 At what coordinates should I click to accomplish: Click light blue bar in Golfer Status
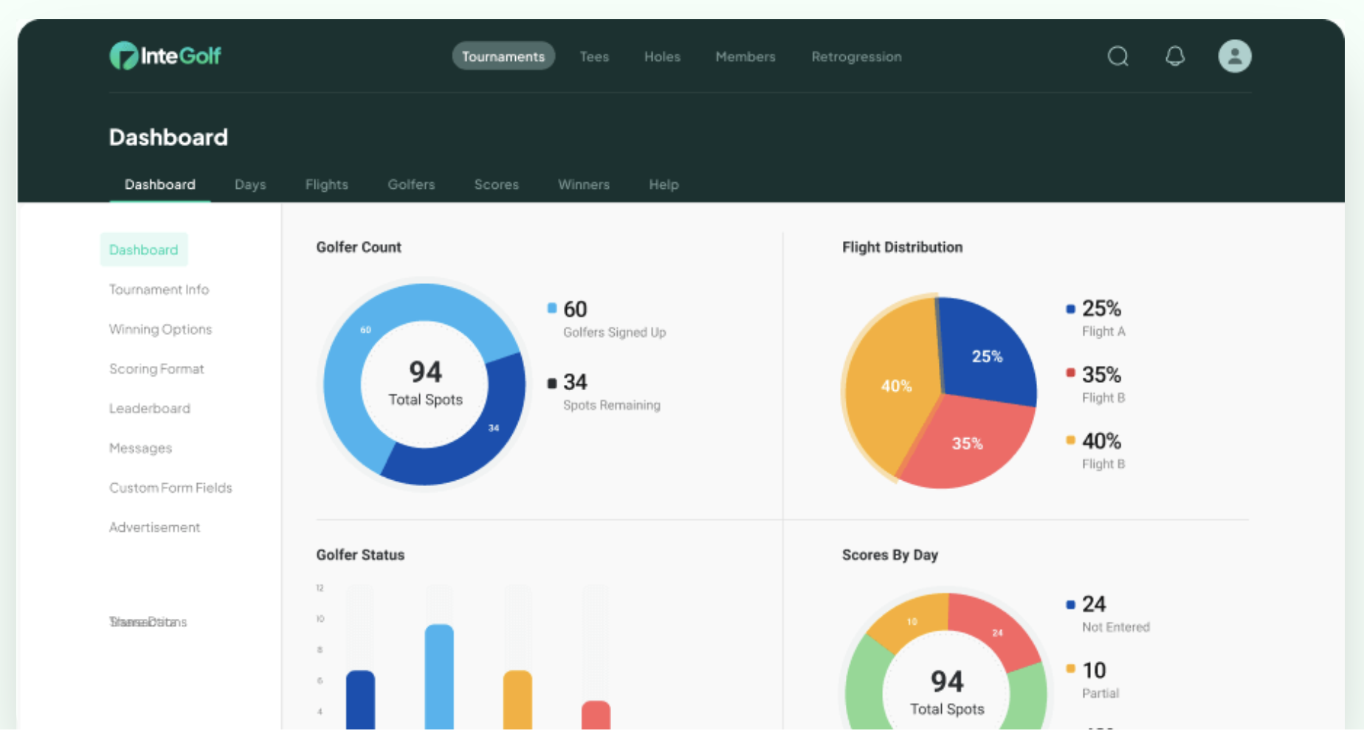tap(439, 679)
